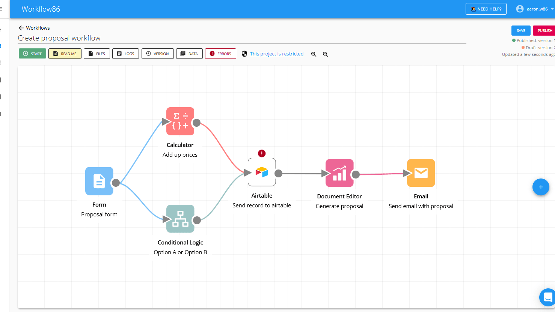Open the Document Editor node icon
The height and width of the screenshot is (312, 555).
(x=339, y=173)
